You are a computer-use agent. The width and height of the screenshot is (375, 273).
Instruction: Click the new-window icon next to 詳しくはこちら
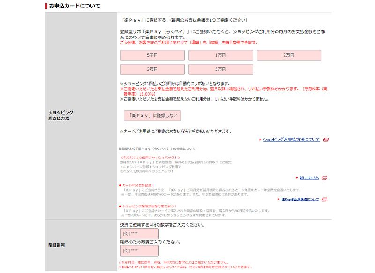[325, 178]
